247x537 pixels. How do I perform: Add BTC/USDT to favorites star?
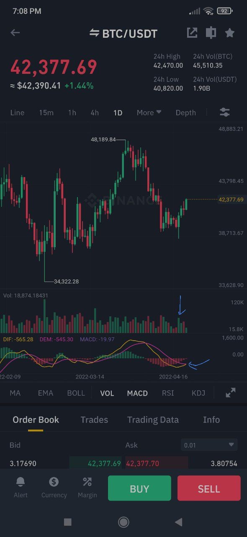[230, 33]
